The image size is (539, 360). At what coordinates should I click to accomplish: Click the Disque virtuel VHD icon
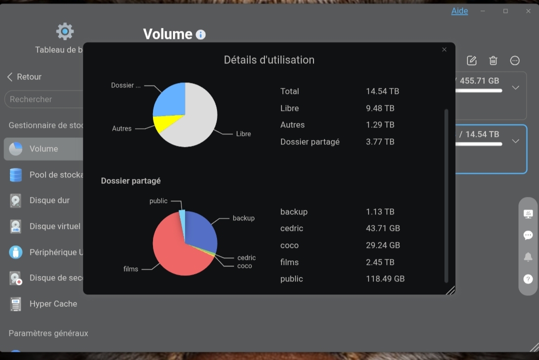[x=15, y=226]
